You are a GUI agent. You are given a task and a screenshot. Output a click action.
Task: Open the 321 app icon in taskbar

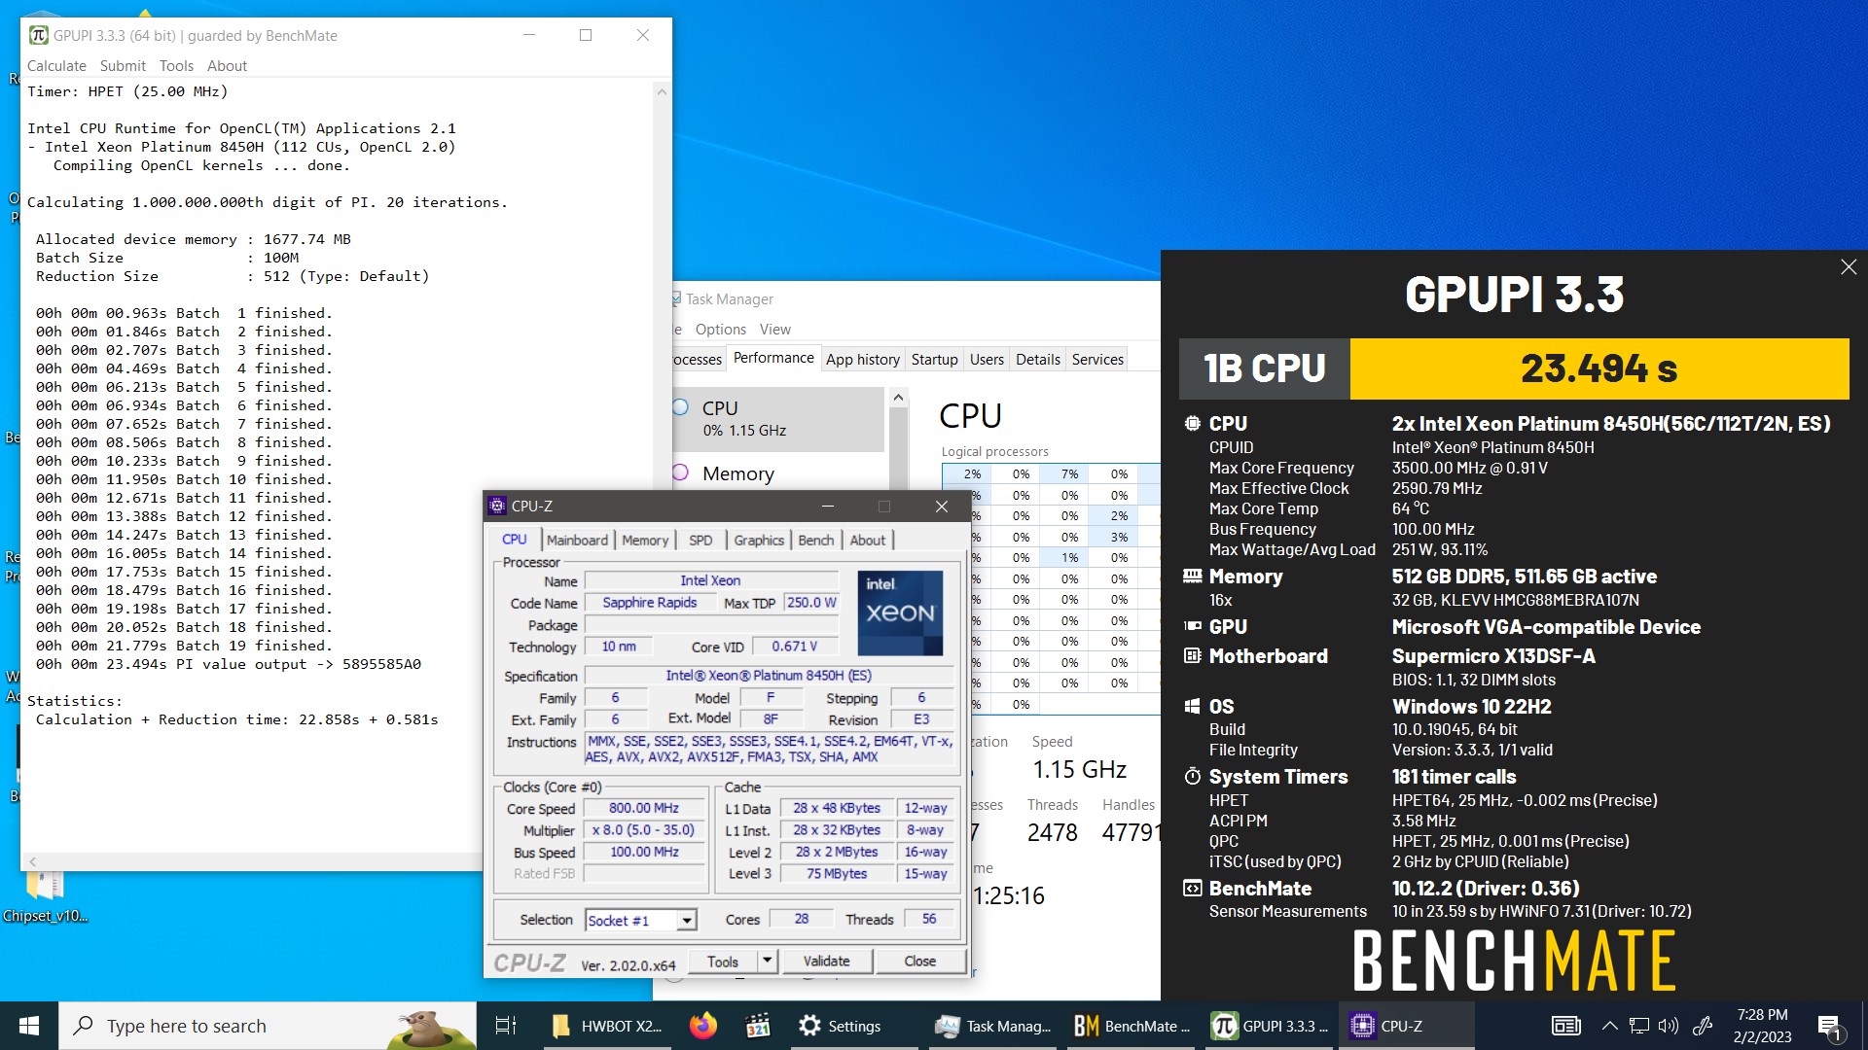click(x=758, y=1026)
